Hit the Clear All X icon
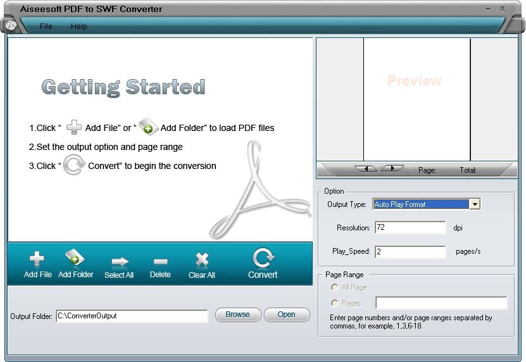526x362 pixels. (x=202, y=259)
